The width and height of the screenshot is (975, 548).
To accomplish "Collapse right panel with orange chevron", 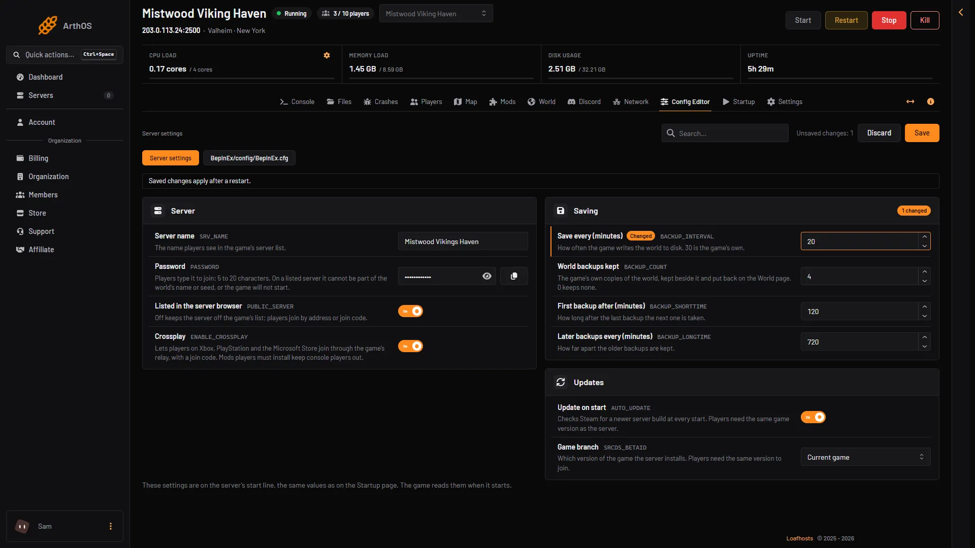I will 961,12.
